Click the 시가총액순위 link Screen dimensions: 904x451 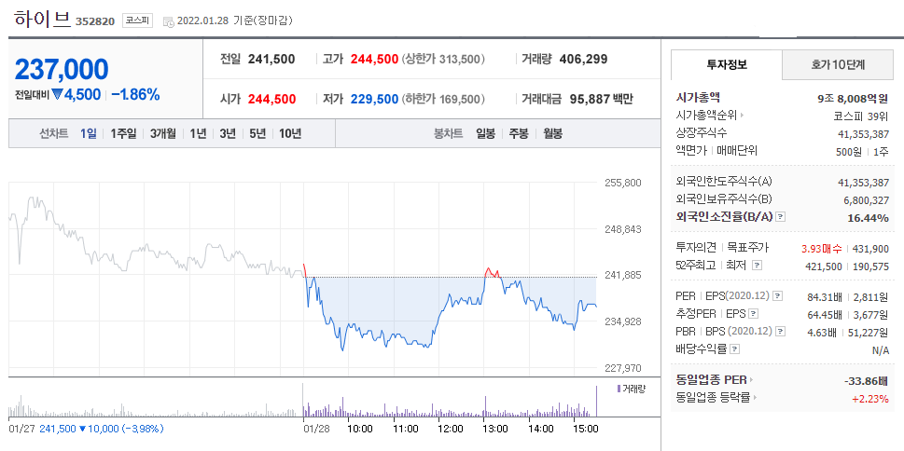click(706, 116)
